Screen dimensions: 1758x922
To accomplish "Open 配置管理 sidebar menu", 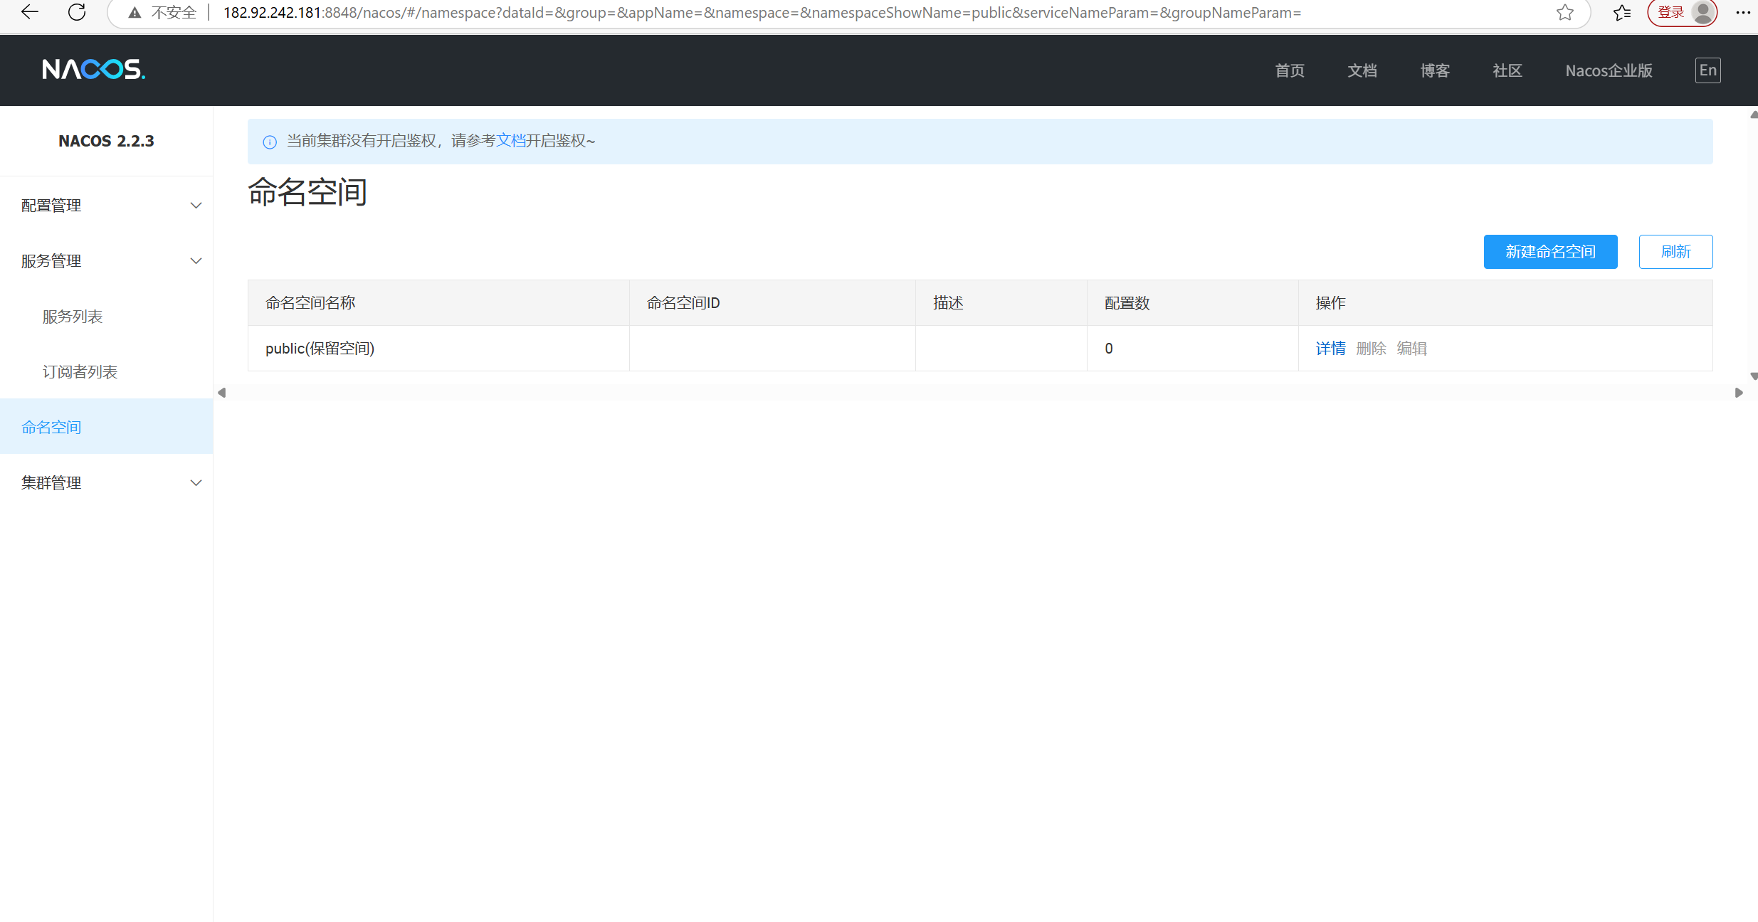I will [x=107, y=206].
